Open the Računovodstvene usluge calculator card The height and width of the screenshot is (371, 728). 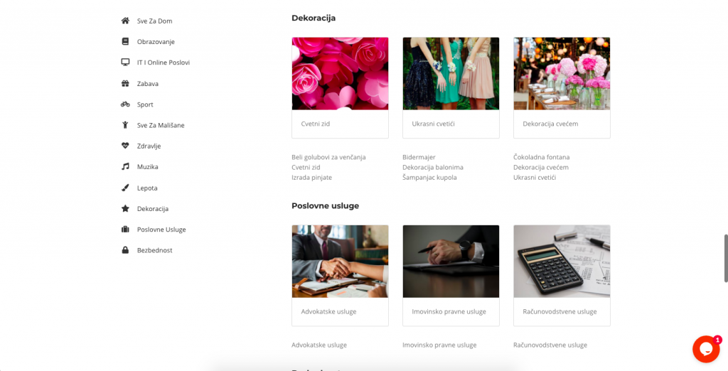coord(562,275)
